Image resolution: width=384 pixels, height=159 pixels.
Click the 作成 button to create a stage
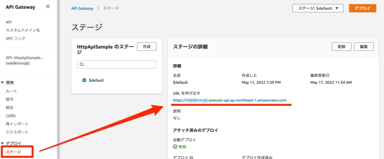coord(146,47)
